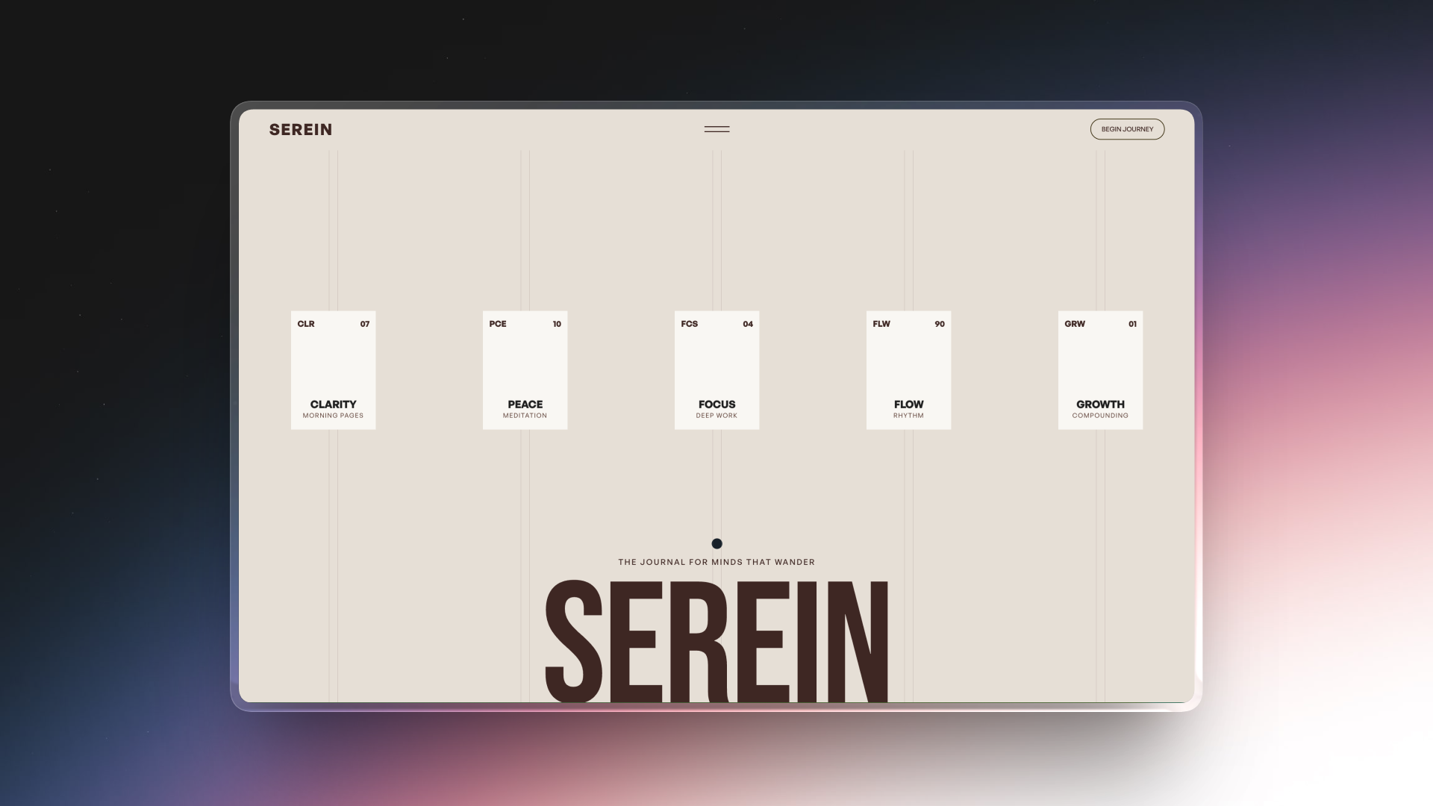
Task: Click the FLW code label
Action: point(881,324)
